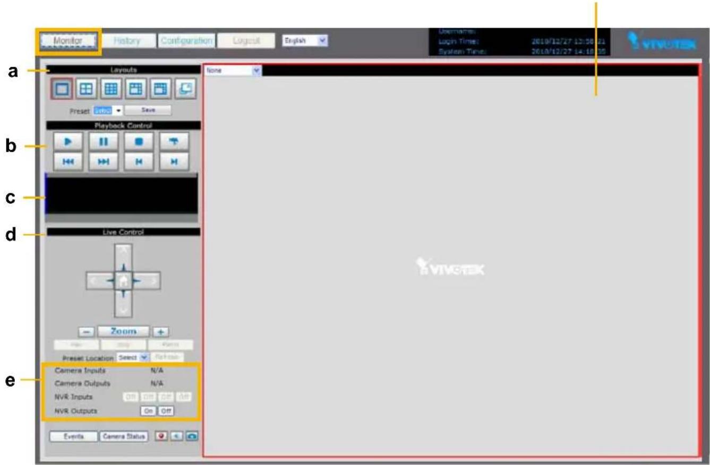This screenshot has height=465, width=710.
Task: Select the single-view layout icon
Action: point(62,90)
